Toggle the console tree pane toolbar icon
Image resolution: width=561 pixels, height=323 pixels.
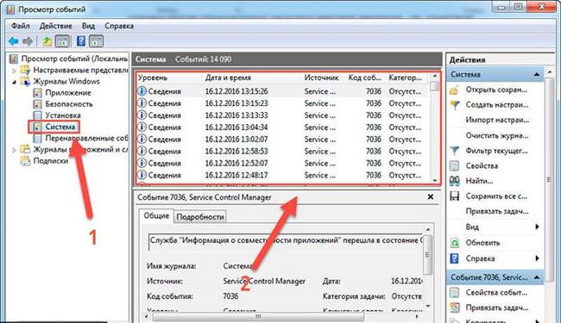coord(62,41)
